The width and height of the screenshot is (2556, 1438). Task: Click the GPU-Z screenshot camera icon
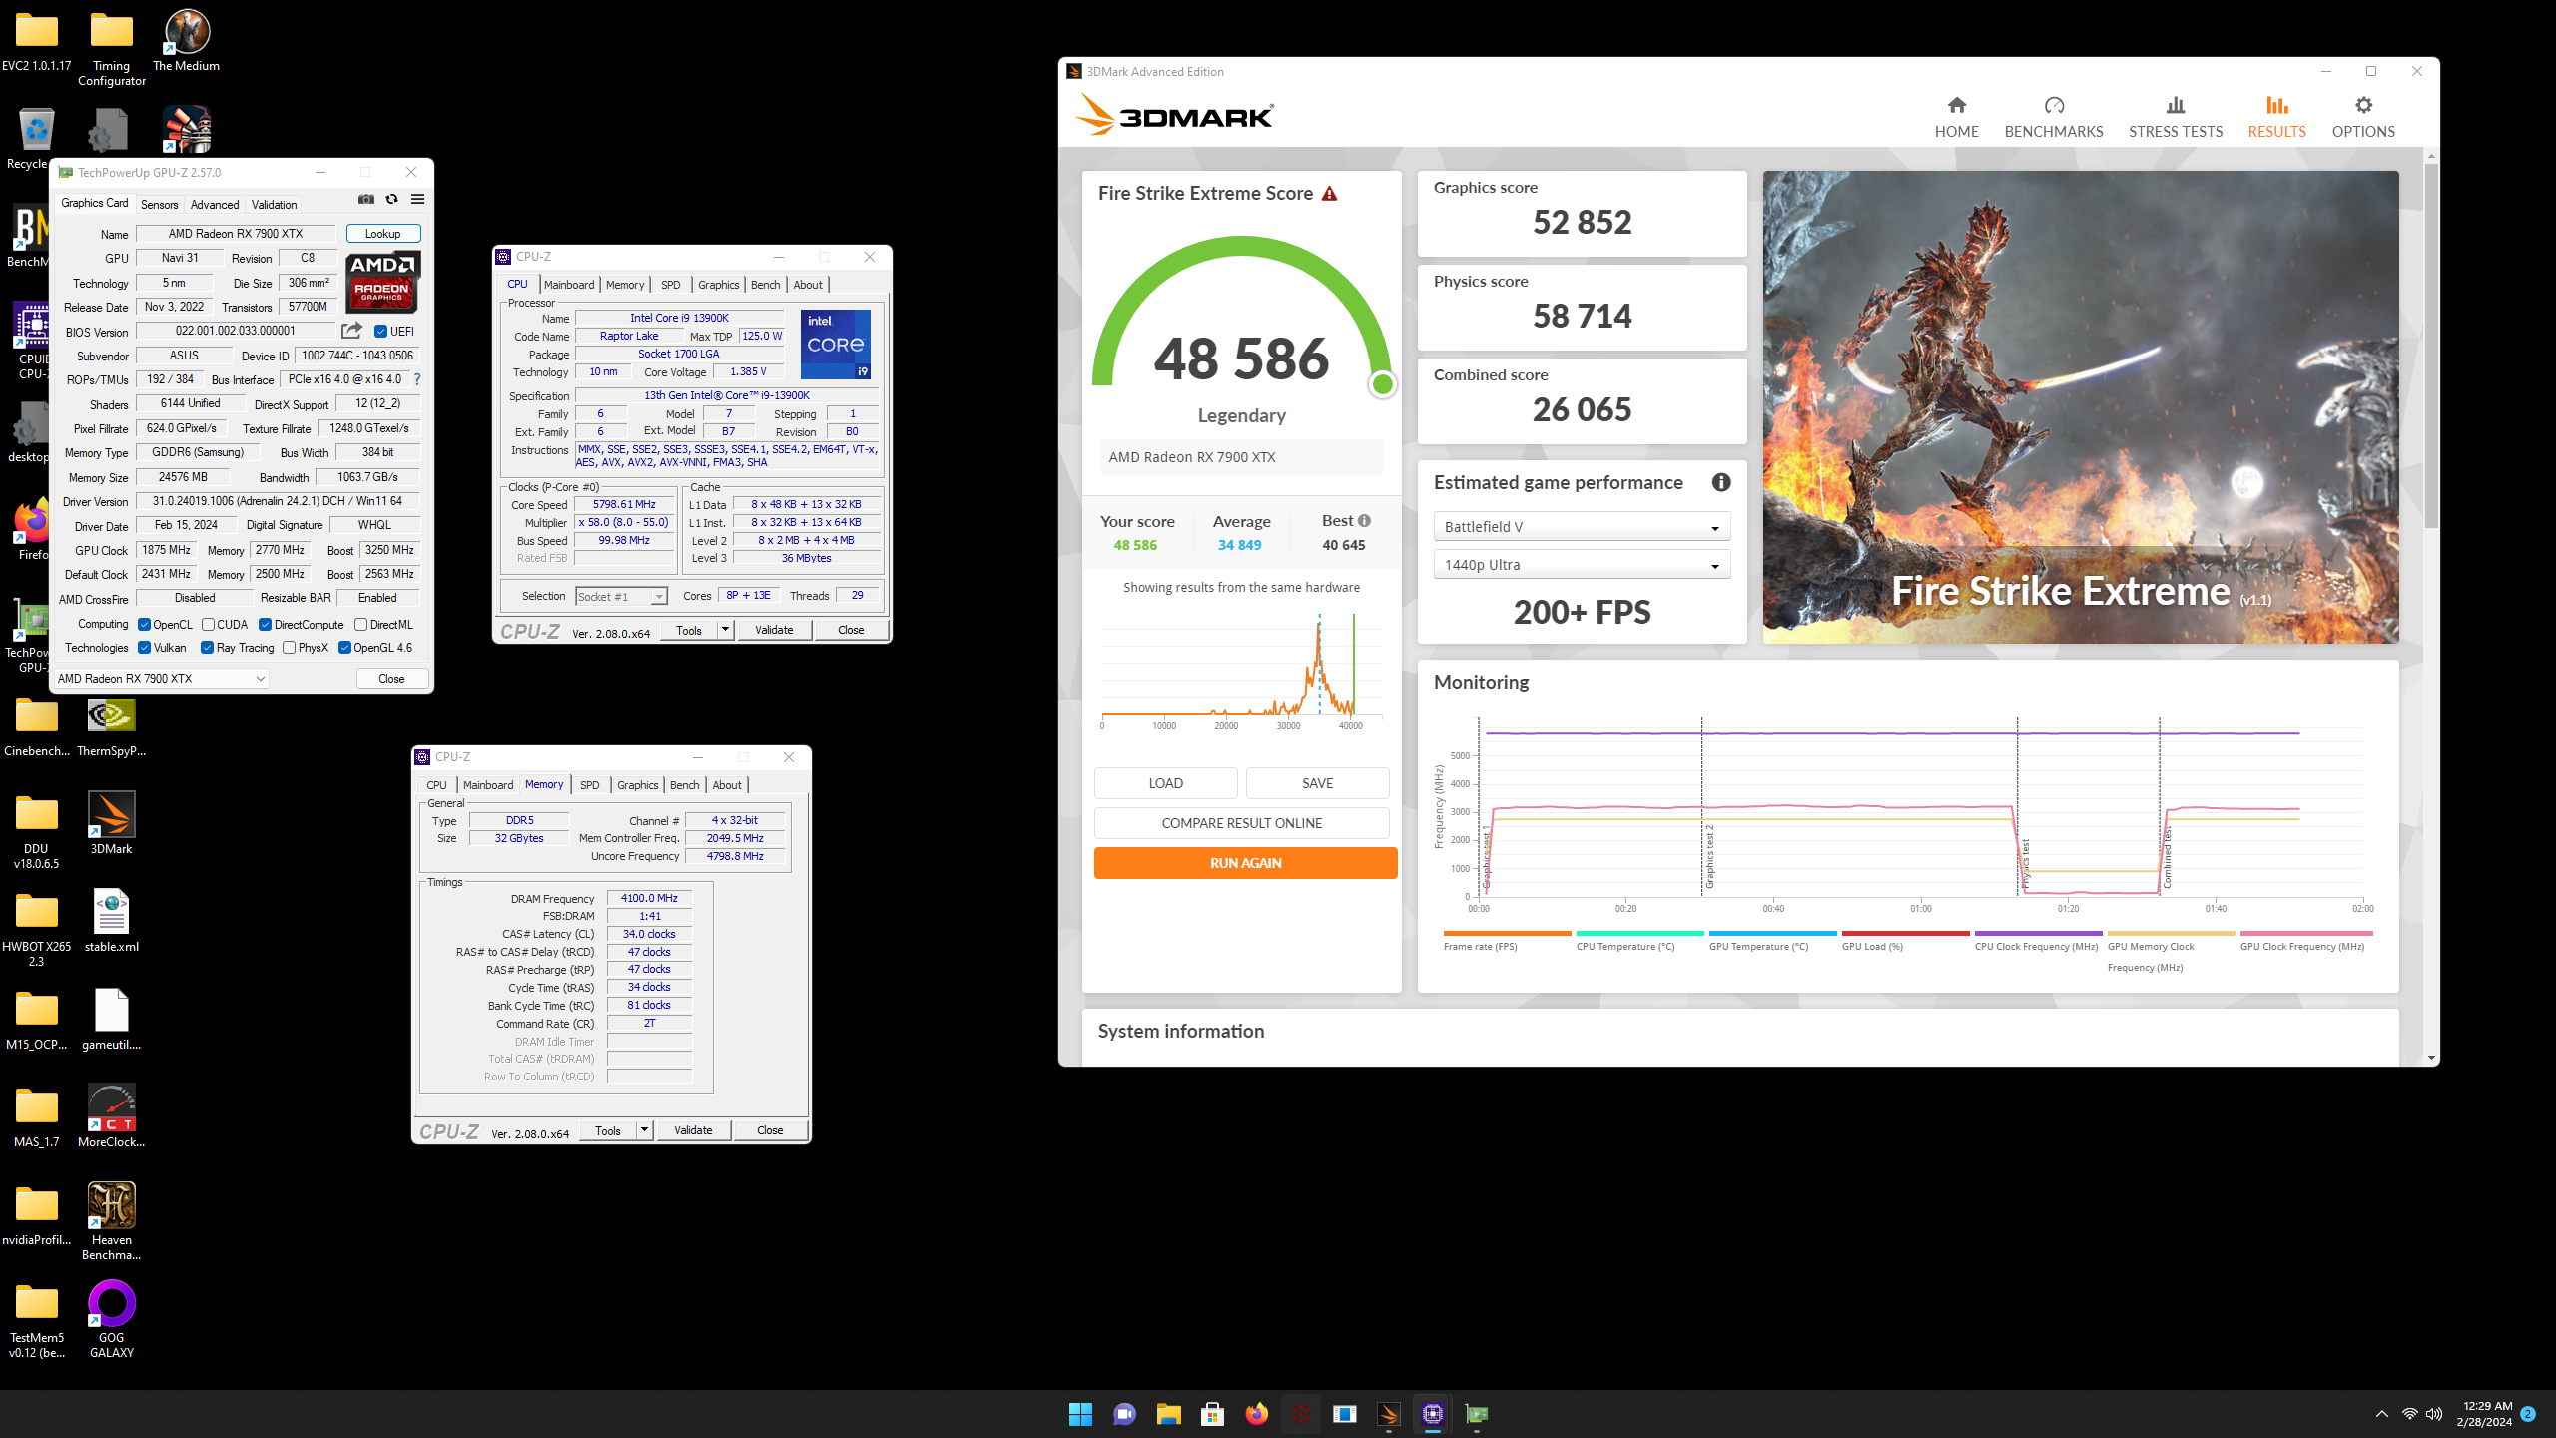[366, 200]
